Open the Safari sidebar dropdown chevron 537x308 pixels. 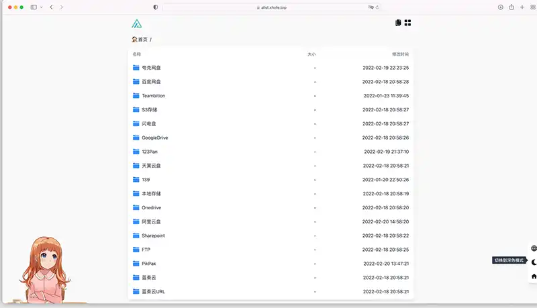tap(42, 7)
